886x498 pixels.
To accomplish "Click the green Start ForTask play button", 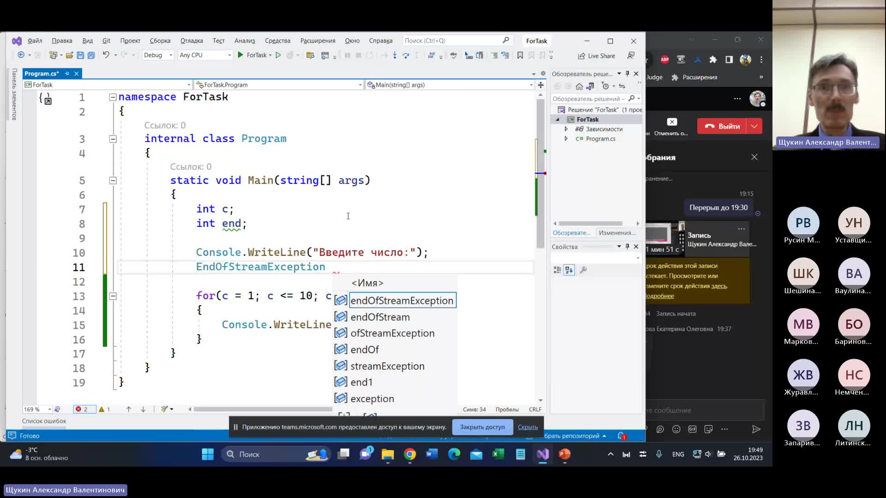I will click(x=240, y=55).
